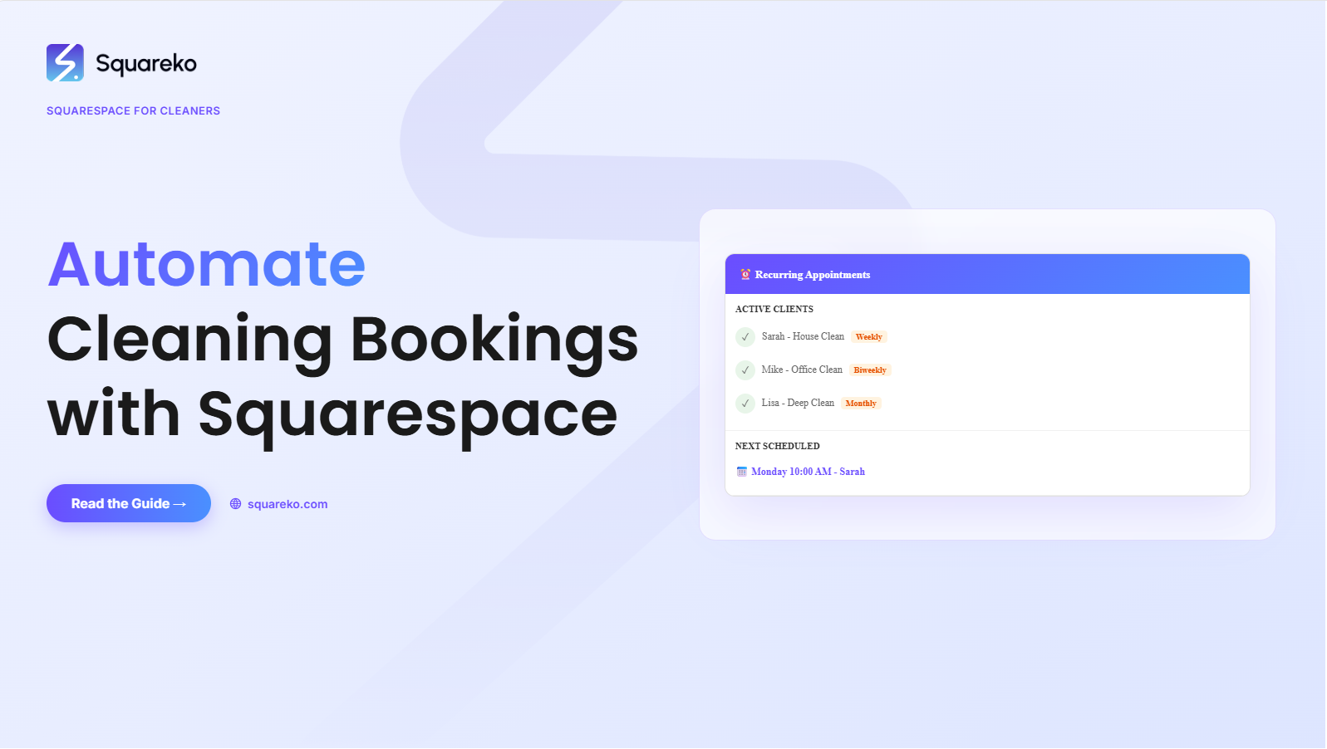Click the ACTIVE CLIENTS section label
1327x749 pixels.
(774, 309)
